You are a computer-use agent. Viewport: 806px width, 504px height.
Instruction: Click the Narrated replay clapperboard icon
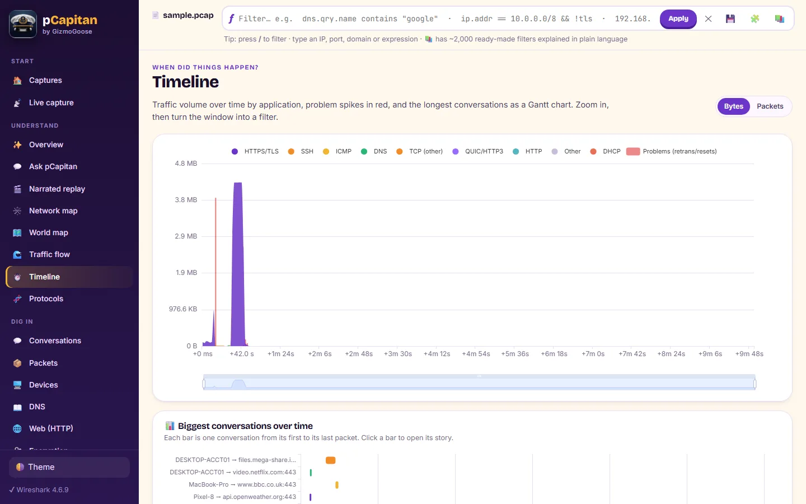coord(17,189)
